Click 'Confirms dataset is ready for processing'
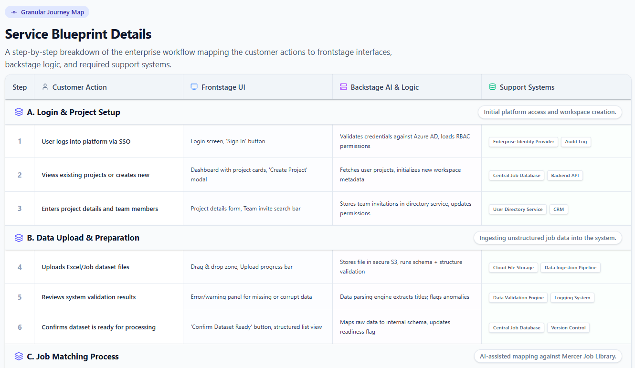Screen dimensions: 635x368 click(99, 327)
